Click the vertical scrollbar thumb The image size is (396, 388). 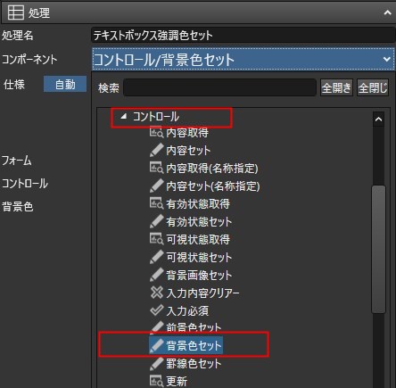tap(378, 249)
